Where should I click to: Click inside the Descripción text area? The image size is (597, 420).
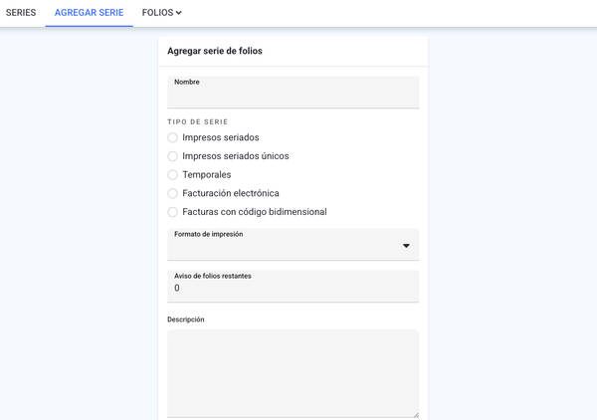[293, 373]
